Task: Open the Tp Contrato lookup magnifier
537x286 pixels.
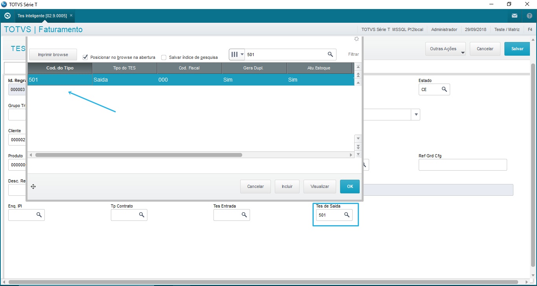Action: click(142, 215)
